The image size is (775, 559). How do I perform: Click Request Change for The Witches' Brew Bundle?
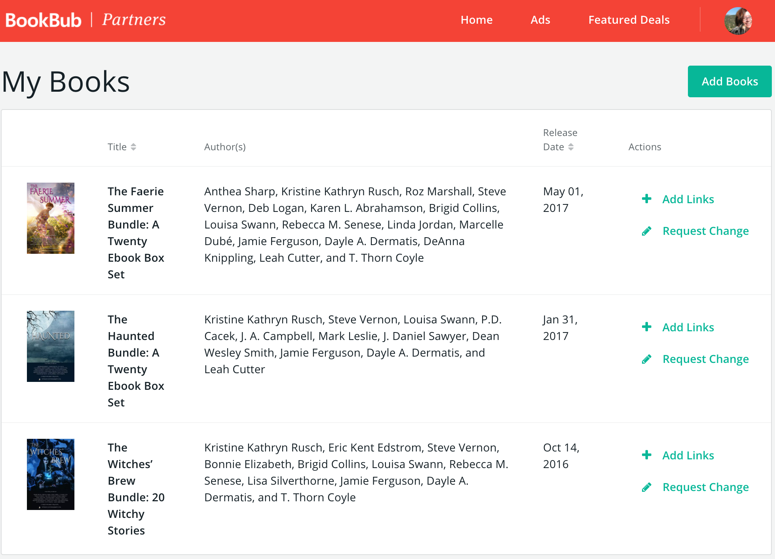coord(705,487)
